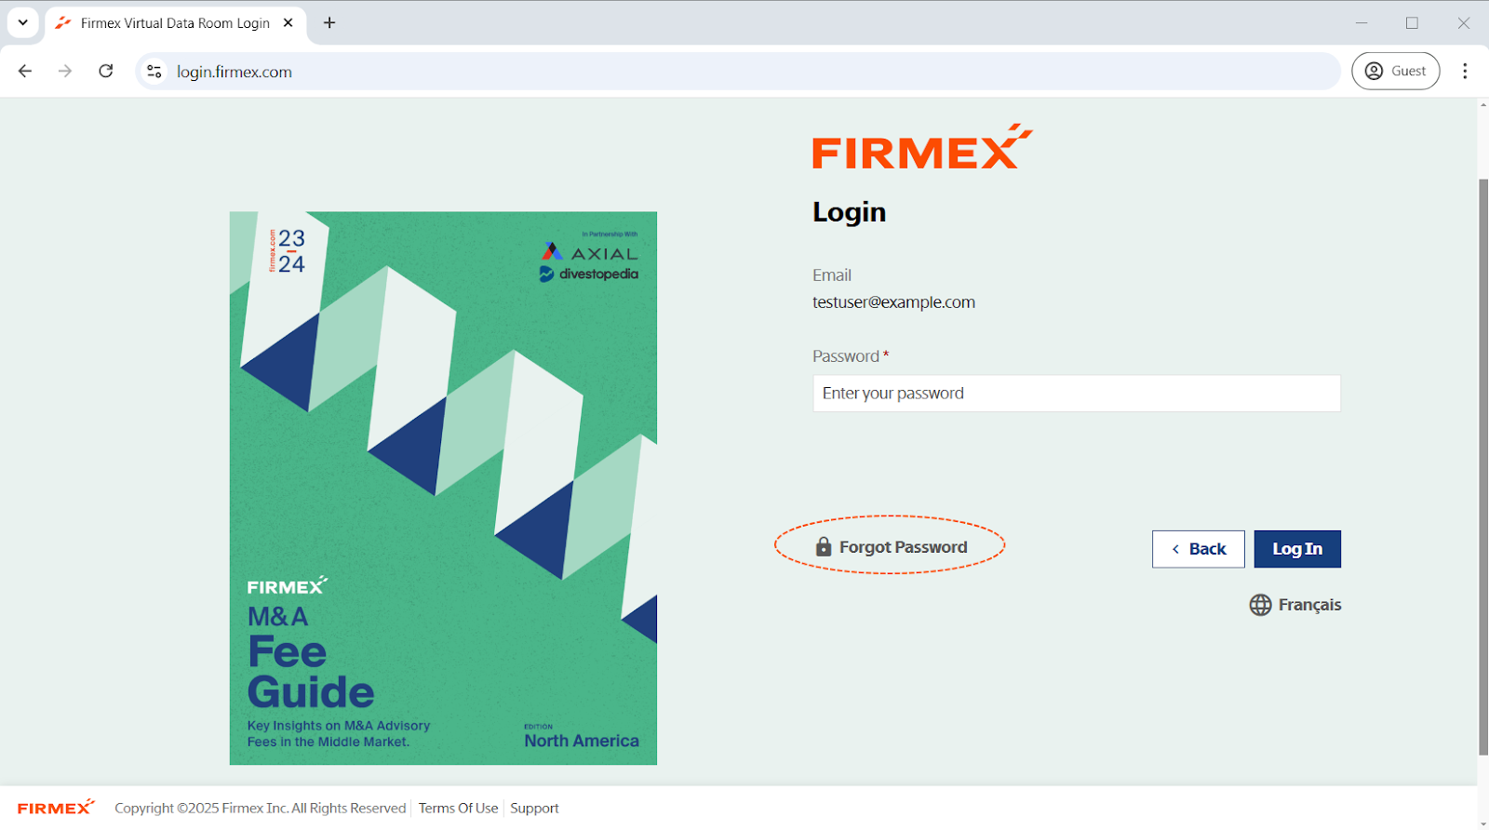1489x830 pixels.
Task: Close the Firmex login tab
Action: point(288,22)
